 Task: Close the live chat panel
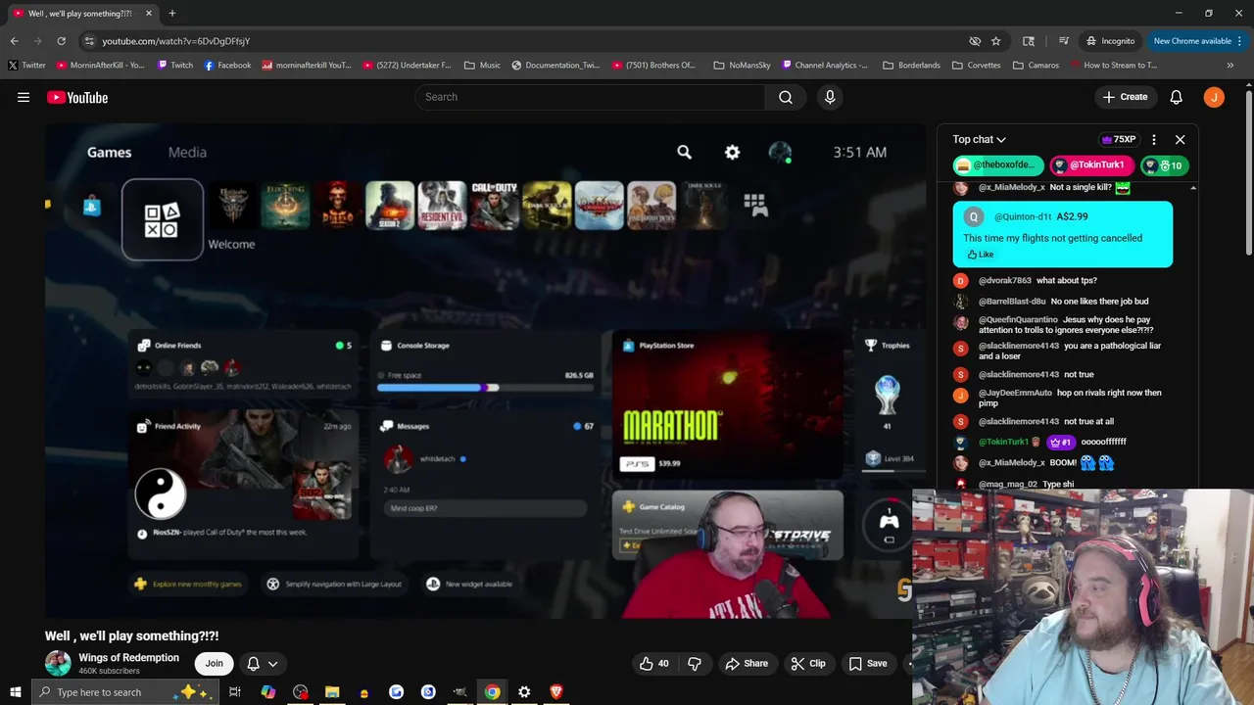point(1180,140)
